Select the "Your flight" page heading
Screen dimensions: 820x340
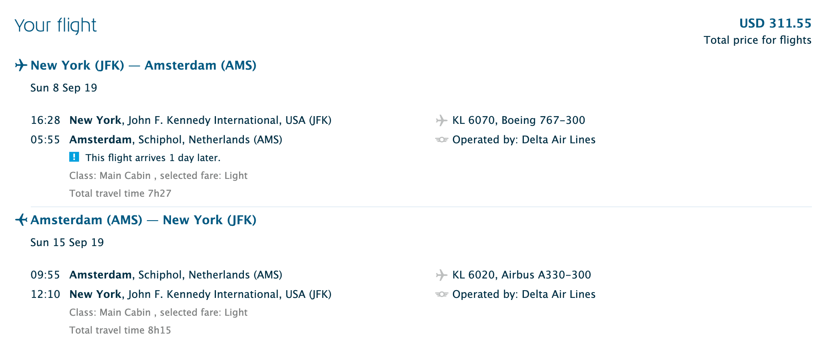tap(56, 25)
